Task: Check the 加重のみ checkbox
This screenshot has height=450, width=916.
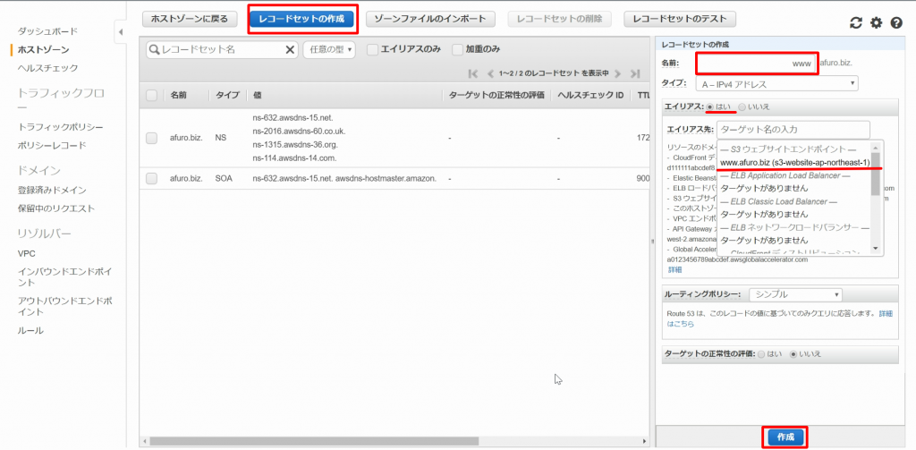Action: pyautogui.click(x=457, y=50)
